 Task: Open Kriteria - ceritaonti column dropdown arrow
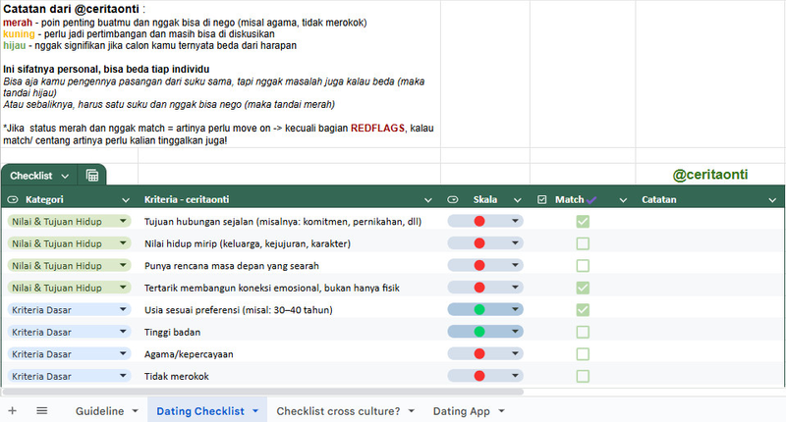pos(427,200)
